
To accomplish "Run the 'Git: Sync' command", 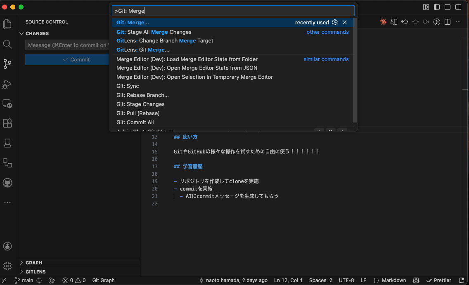I will click(232, 86).
